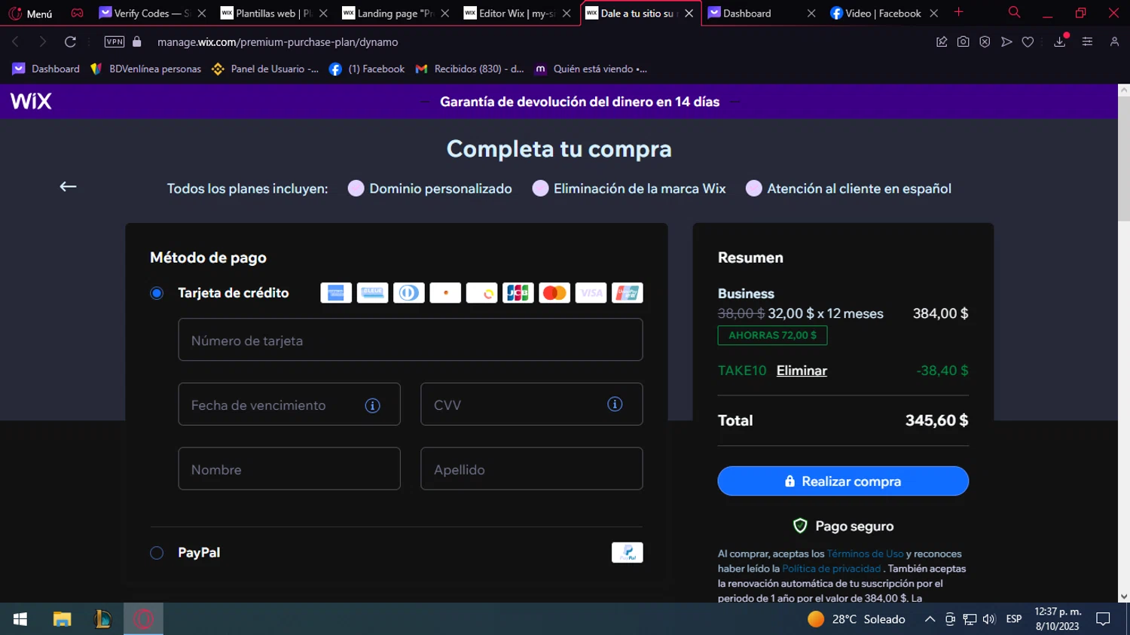Viewport: 1130px width, 635px height.
Task: Open the browser profile icon
Action: click(1114, 42)
